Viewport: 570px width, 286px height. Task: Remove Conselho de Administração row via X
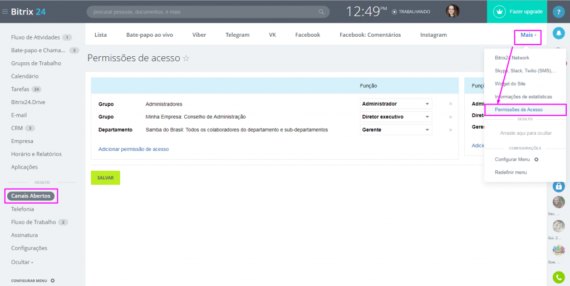450,117
